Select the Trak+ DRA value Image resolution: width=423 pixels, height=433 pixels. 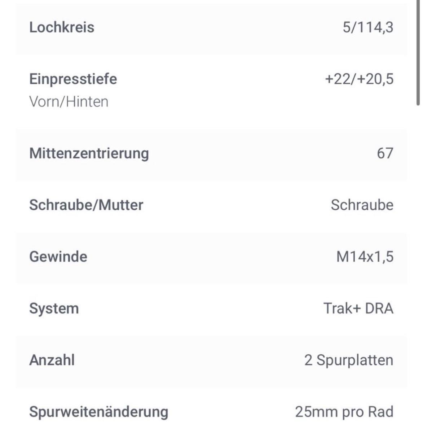click(x=358, y=309)
